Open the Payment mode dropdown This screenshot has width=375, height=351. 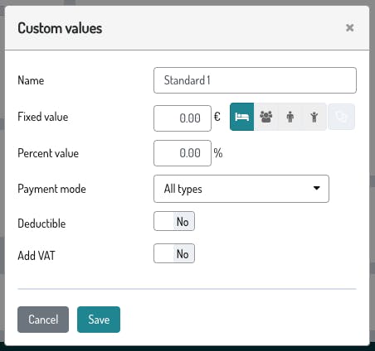(241, 189)
